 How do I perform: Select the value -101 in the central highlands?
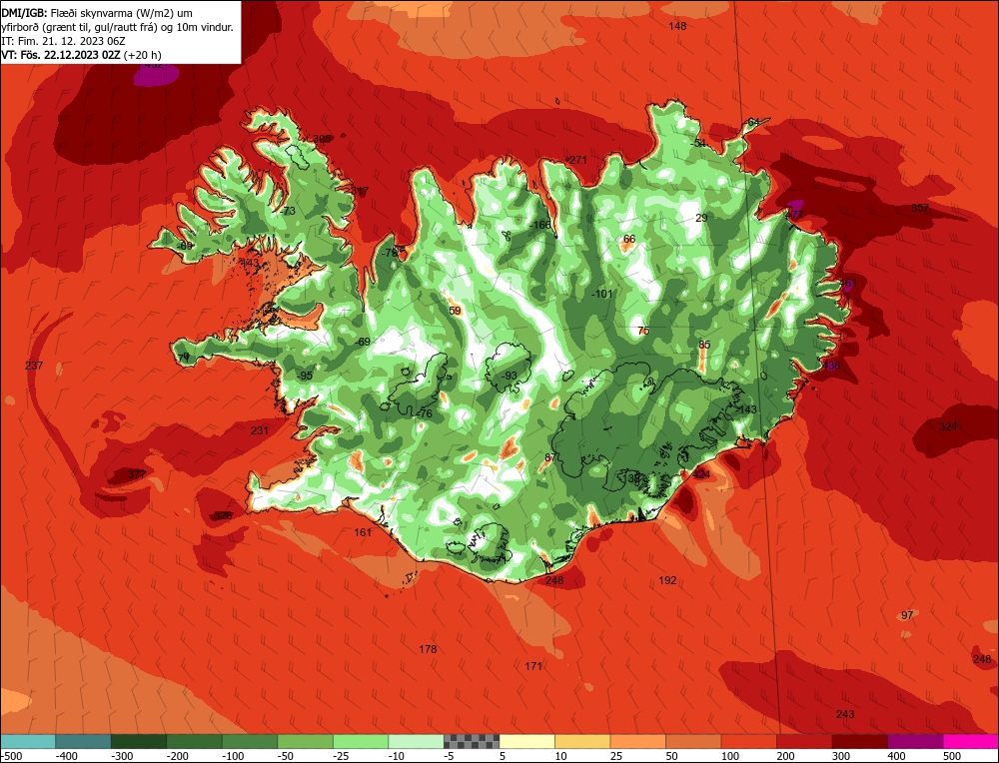(x=602, y=294)
